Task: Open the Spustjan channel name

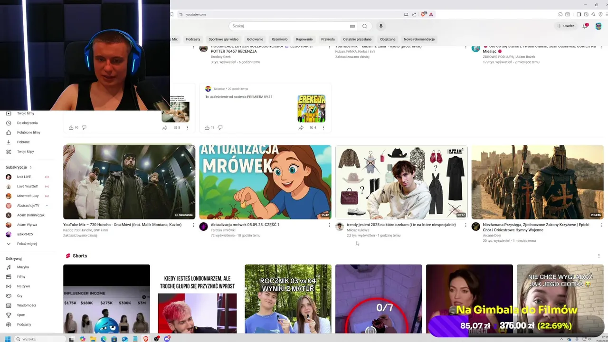Action: point(219,89)
